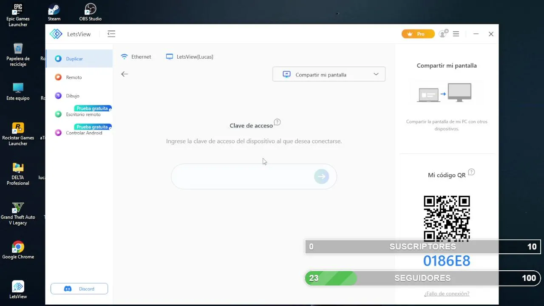Select Remoto in the sidebar

tap(79, 77)
